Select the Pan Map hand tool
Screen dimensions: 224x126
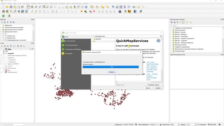[28, 7]
